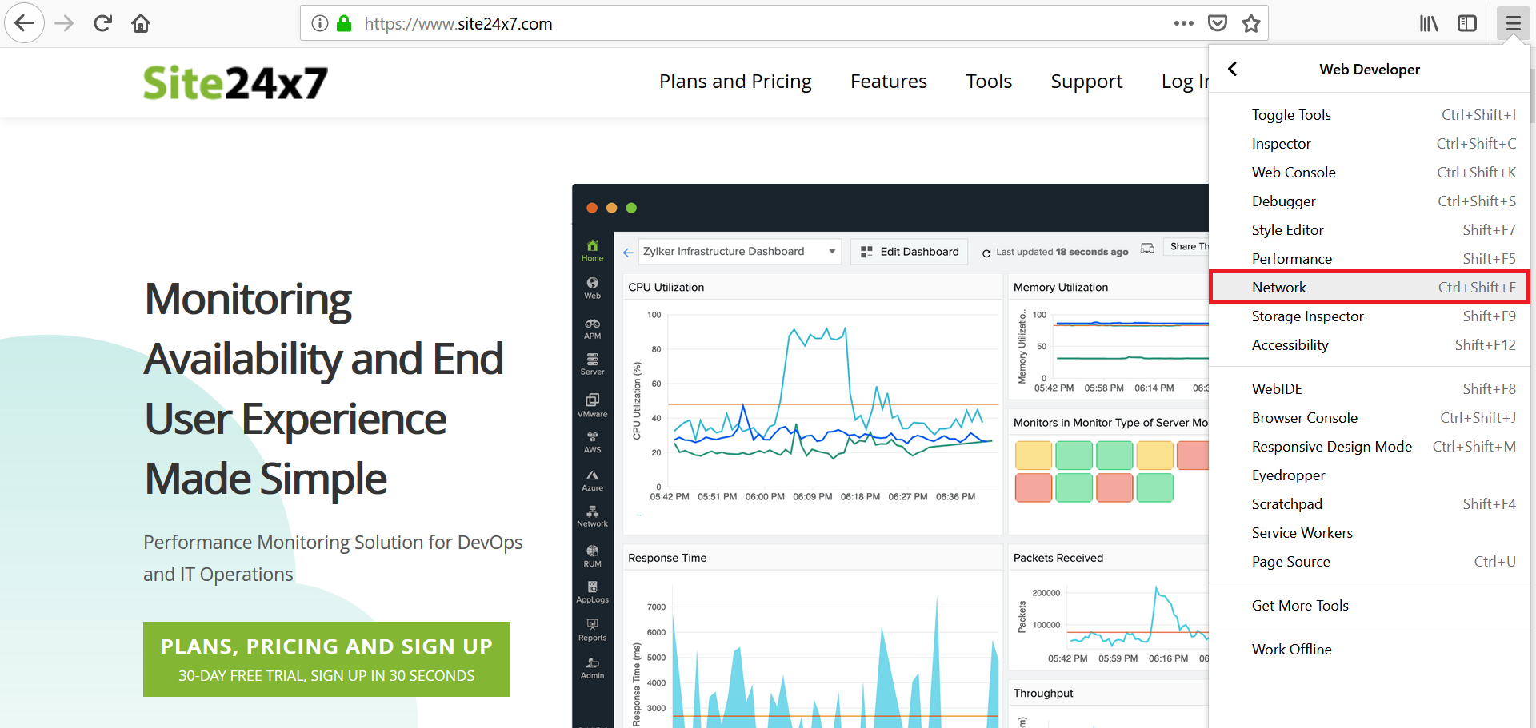The image size is (1536, 728).
Task: Open AppLogs icon in dashboard sidebar
Action: tap(593, 592)
